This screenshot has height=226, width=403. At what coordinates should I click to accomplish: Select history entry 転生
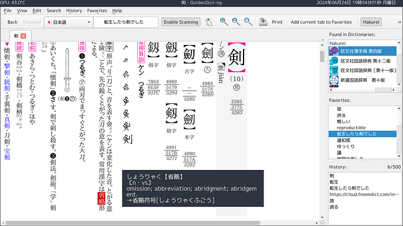click(334, 182)
